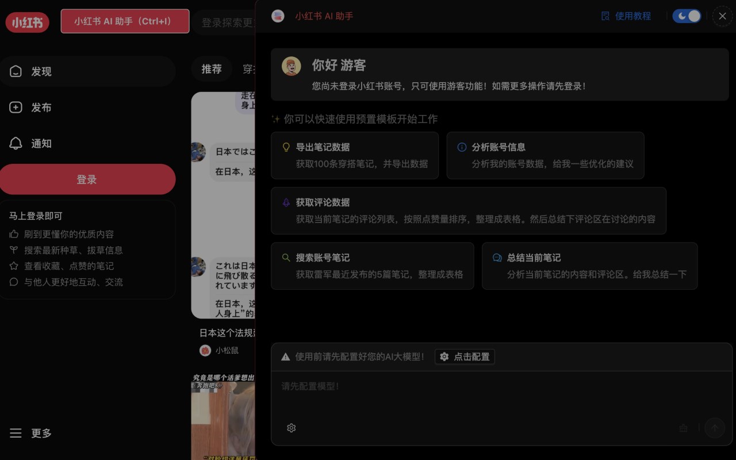Screen dimensions: 736x460
Task: Click the 发现 home icon
Action: tap(16, 71)
